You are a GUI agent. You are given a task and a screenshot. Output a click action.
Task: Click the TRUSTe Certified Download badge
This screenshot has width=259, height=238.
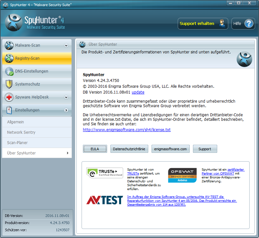(105, 173)
